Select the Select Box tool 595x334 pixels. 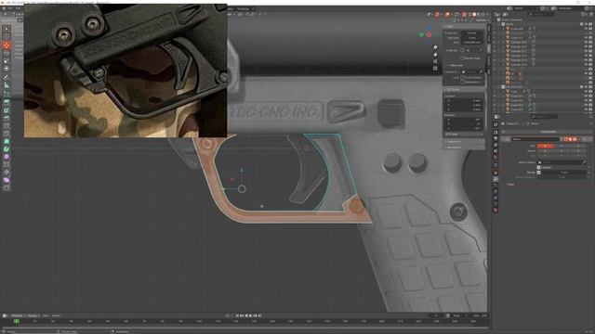pyautogui.click(x=7, y=29)
